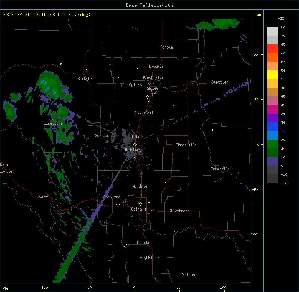299x292 pixels.
Task: Pick the yellow 51–54 dBZ legend color
Action: pyautogui.click(x=273, y=75)
